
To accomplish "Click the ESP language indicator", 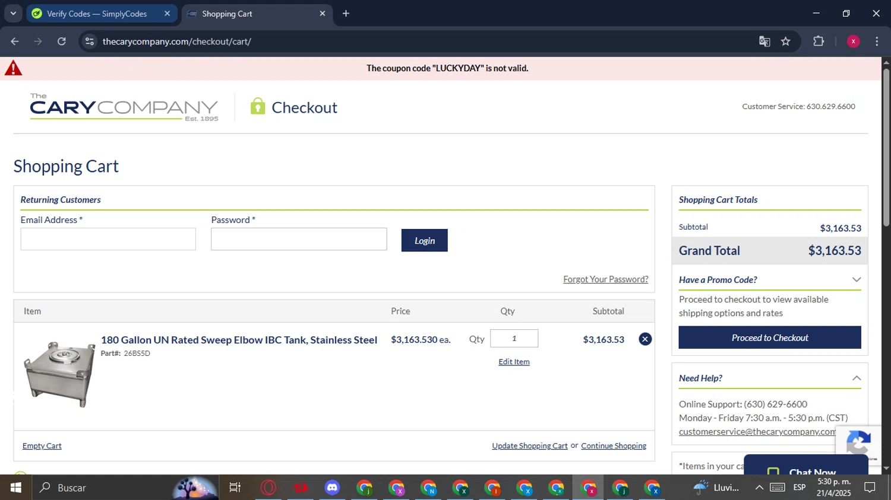I will [x=800, y=488].
